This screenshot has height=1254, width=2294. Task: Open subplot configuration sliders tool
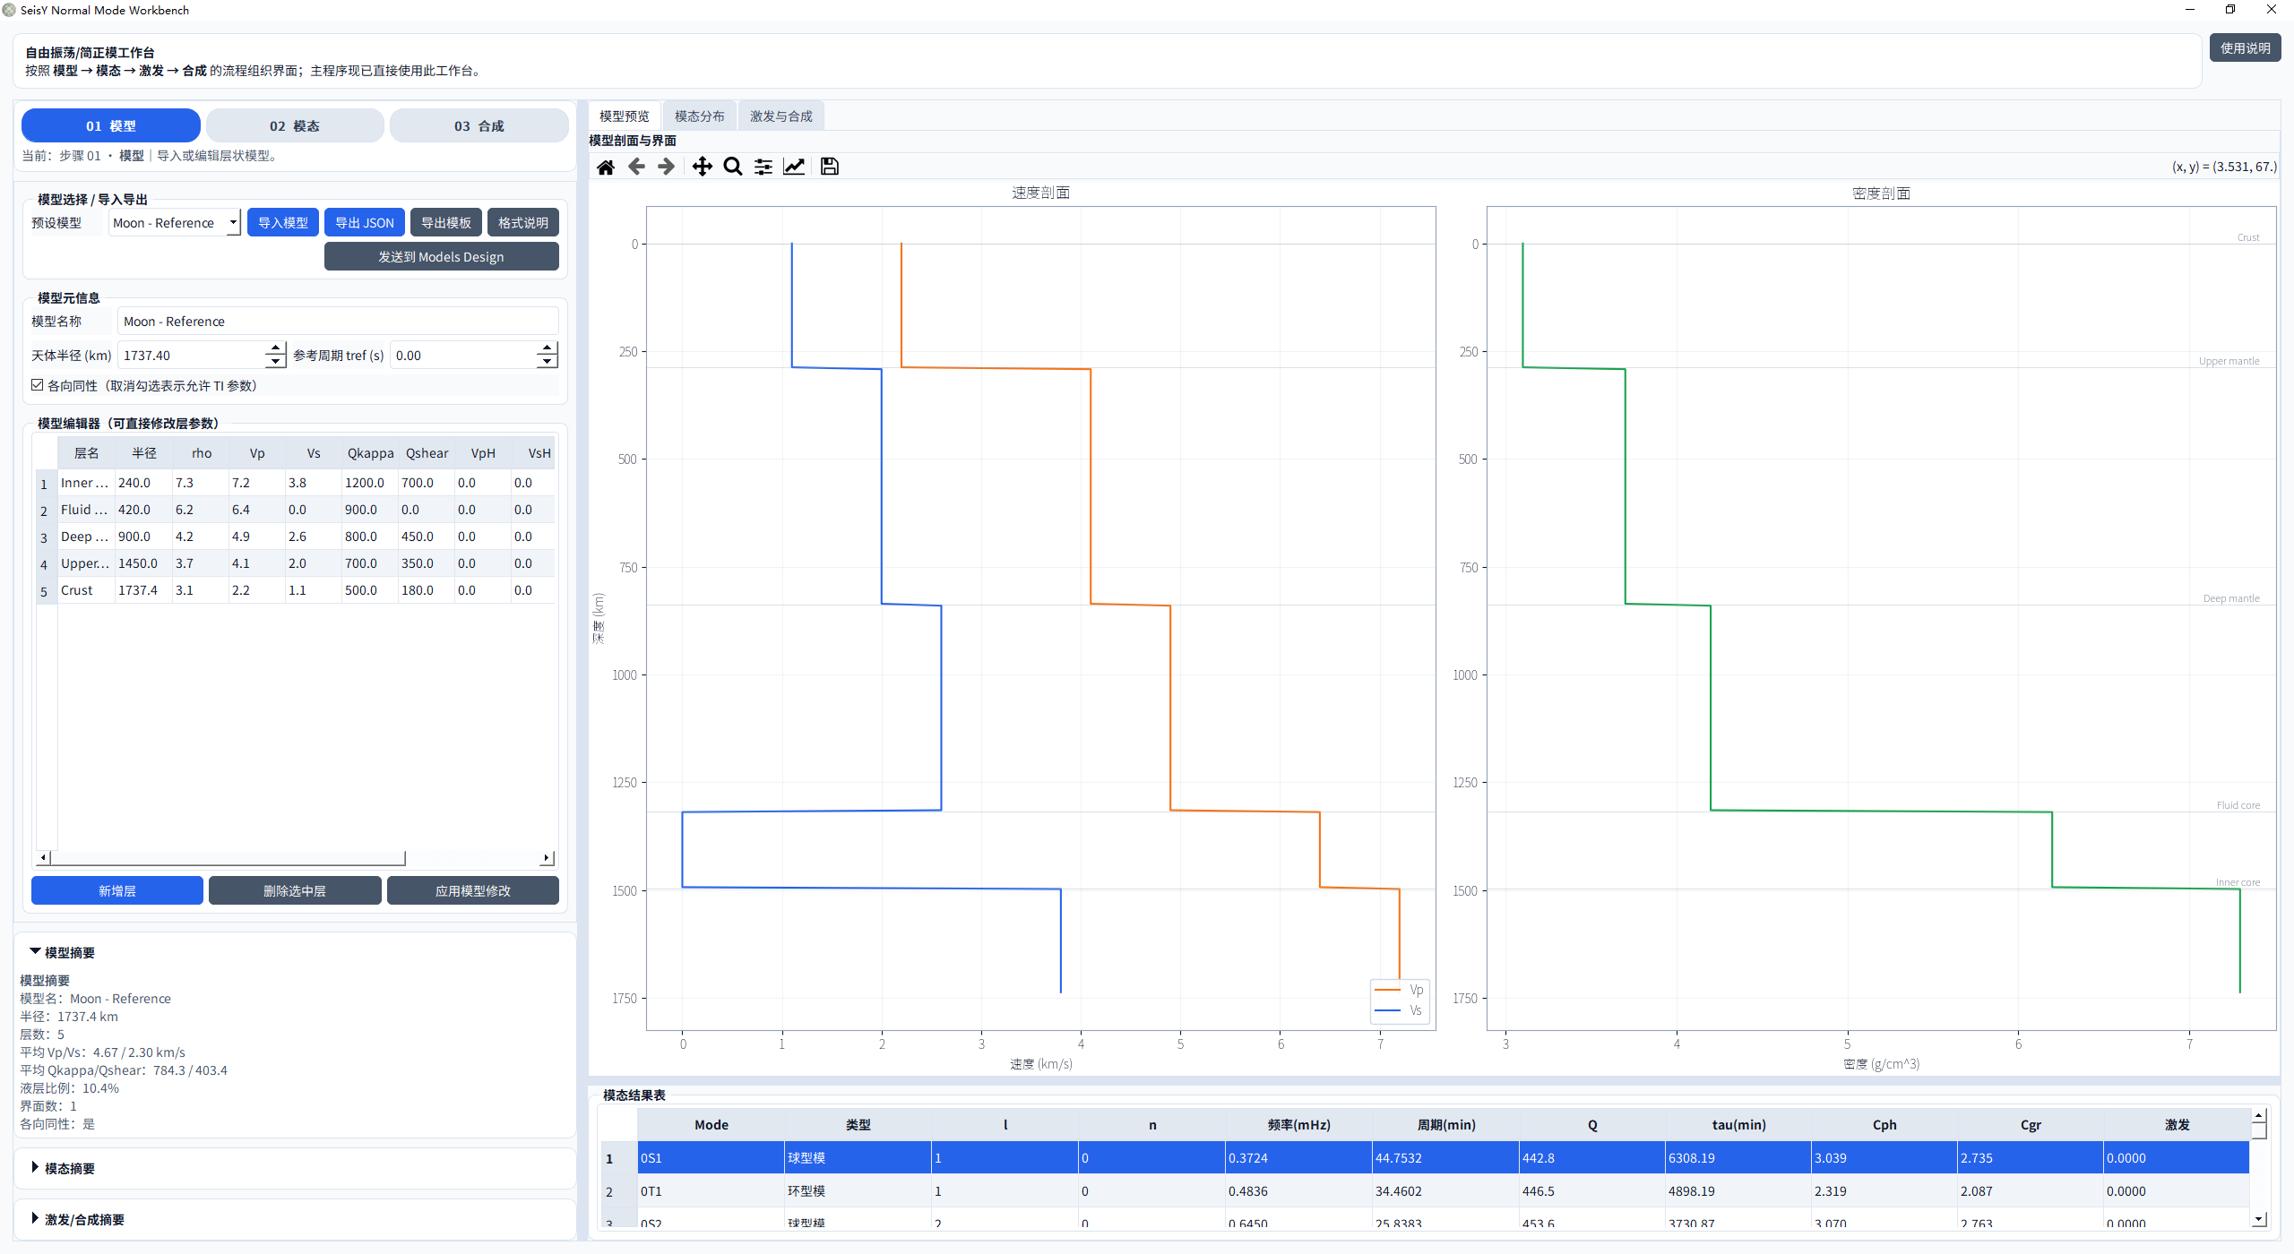pos(763,167)
